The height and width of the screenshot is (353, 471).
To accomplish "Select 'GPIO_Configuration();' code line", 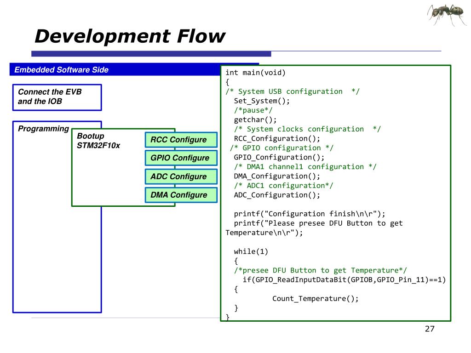I will 279,157.
